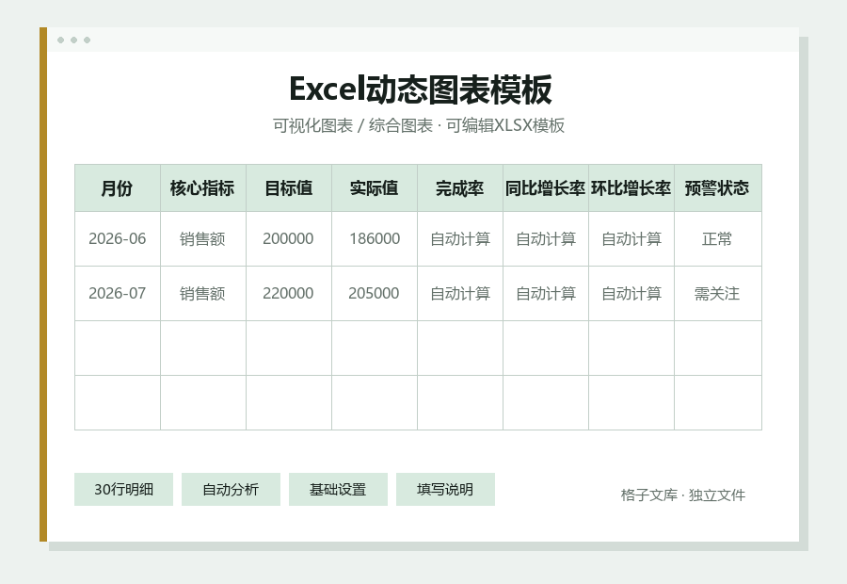847x584 pixels.
Task: Select the 实际值 column header
Action: point(375,188)
